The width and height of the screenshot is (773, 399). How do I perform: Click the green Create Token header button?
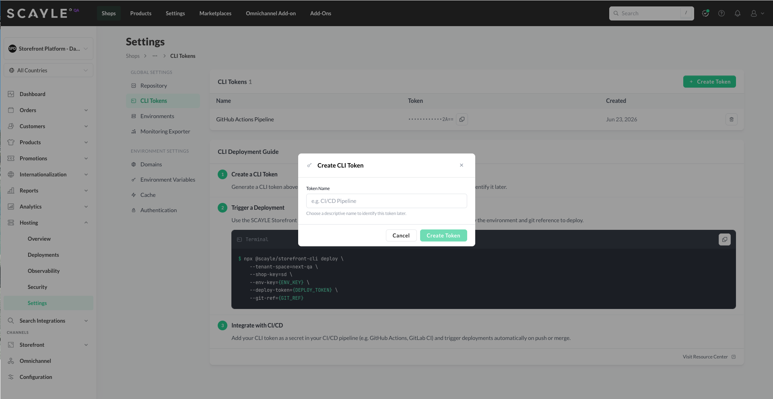709,82
